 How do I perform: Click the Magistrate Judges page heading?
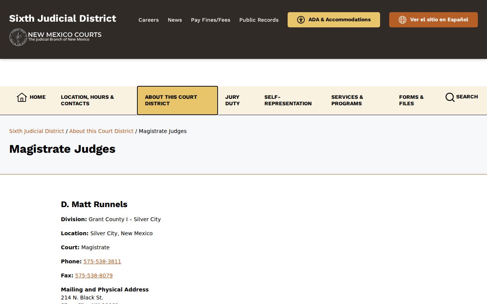(62, 149)
